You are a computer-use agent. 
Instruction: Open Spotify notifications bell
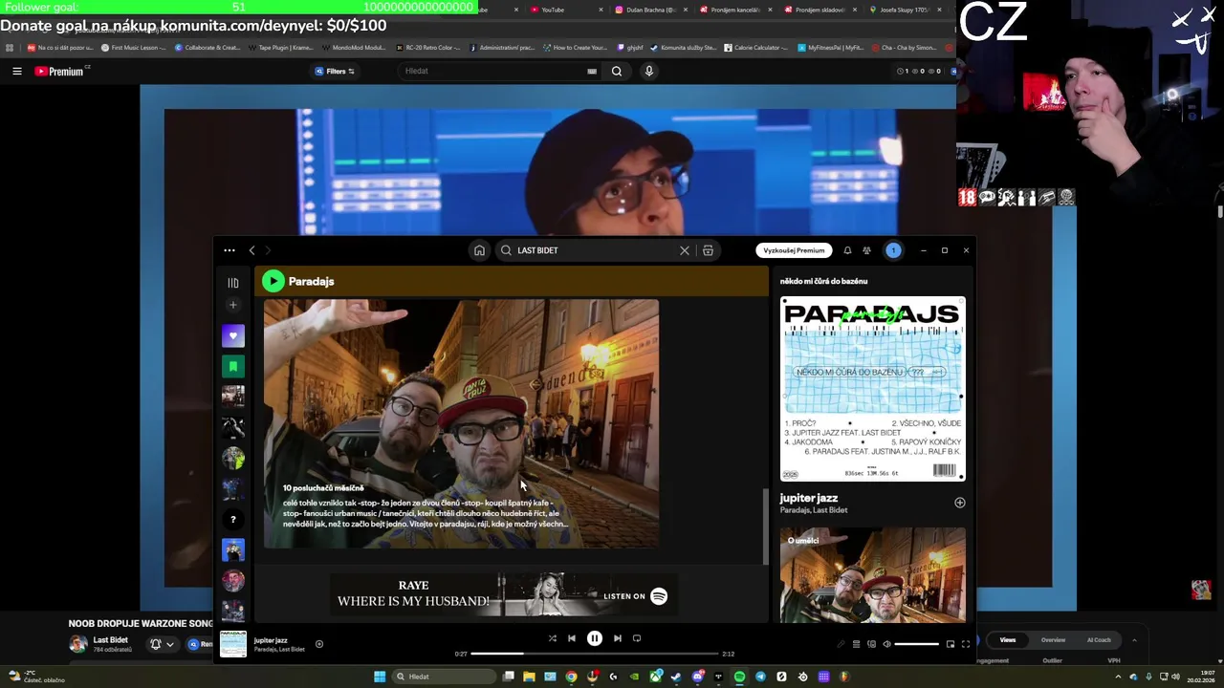[x=847, y=250]
